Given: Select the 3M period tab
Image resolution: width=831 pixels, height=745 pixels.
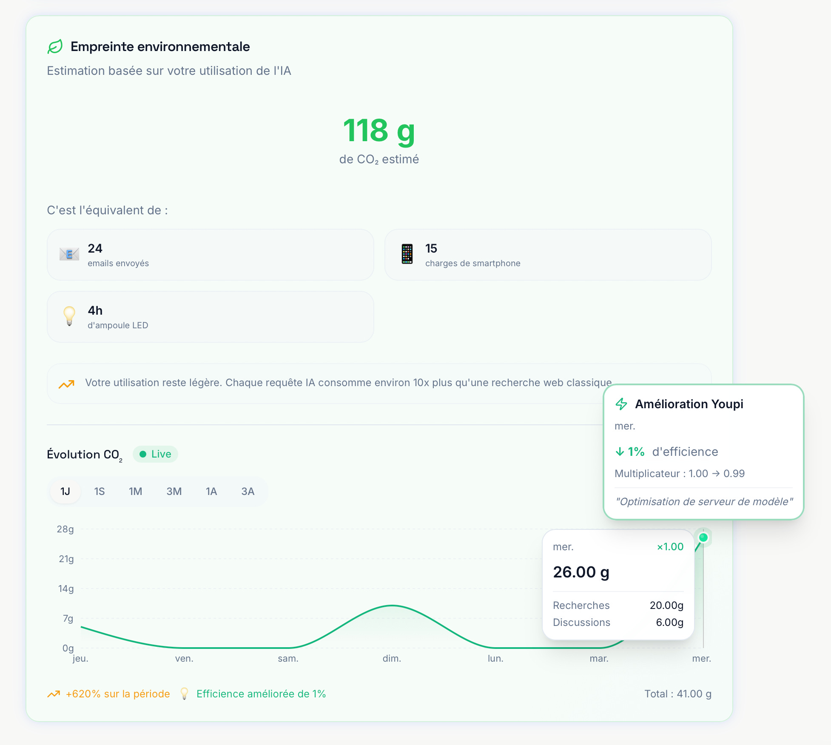Looking at the screenshot, I should click(174, 492).
